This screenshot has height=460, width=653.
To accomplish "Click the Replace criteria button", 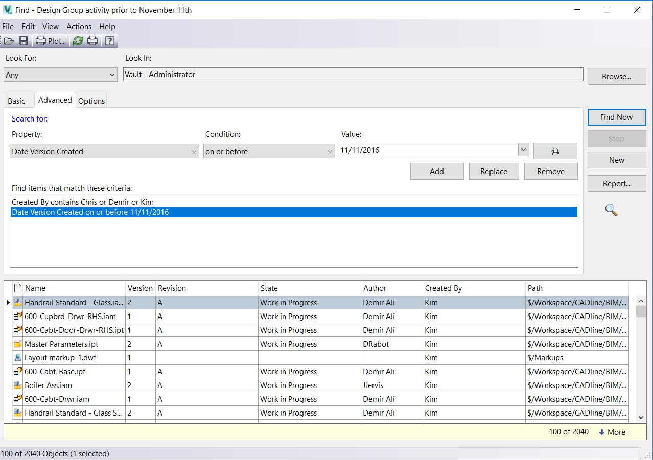I will (494, 171).
